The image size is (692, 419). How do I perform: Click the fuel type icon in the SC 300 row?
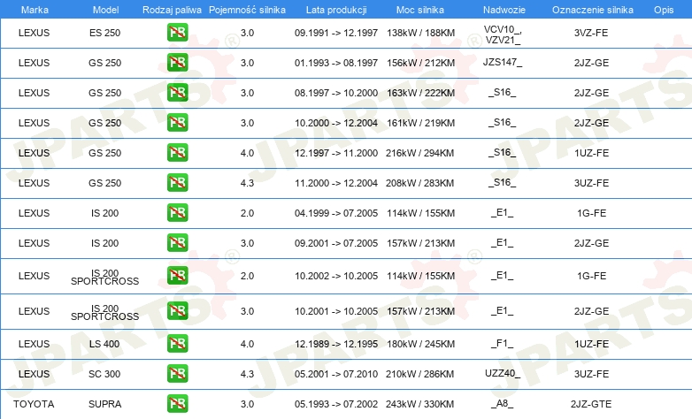coord(177,374)
